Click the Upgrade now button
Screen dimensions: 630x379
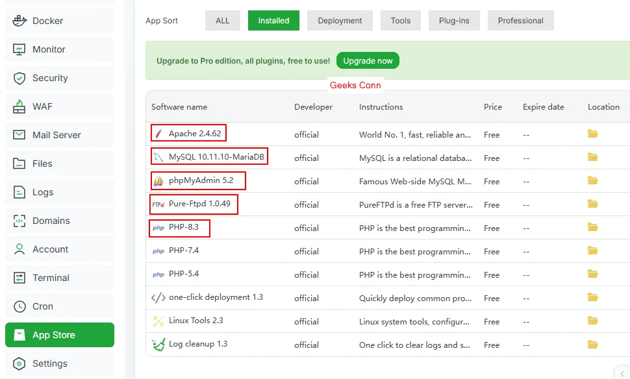tap(368, 60)
